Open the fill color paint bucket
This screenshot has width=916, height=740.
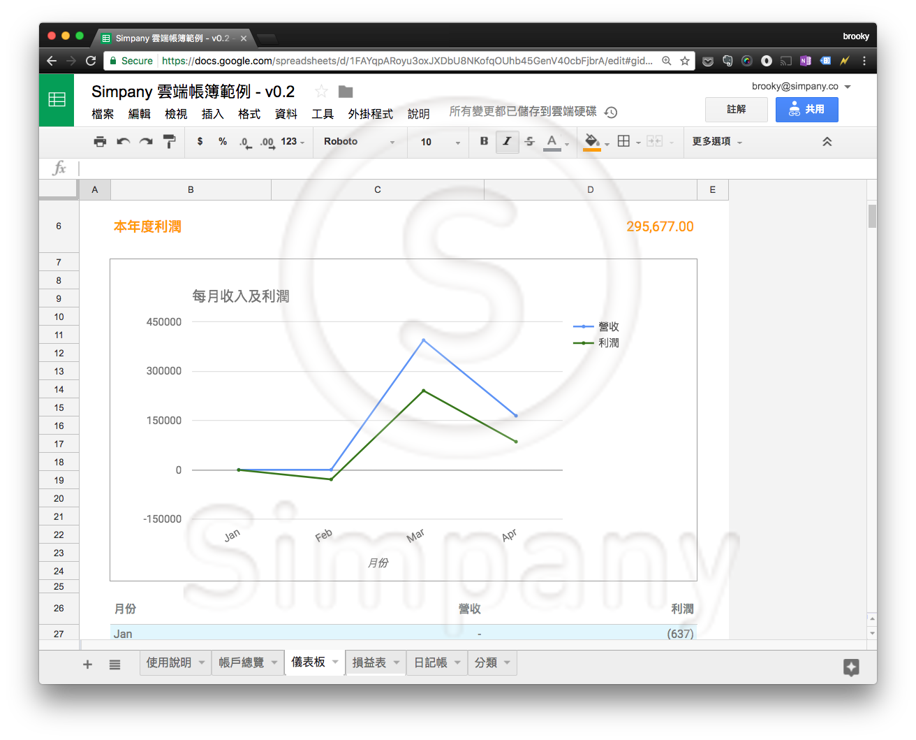pos(592,141)
